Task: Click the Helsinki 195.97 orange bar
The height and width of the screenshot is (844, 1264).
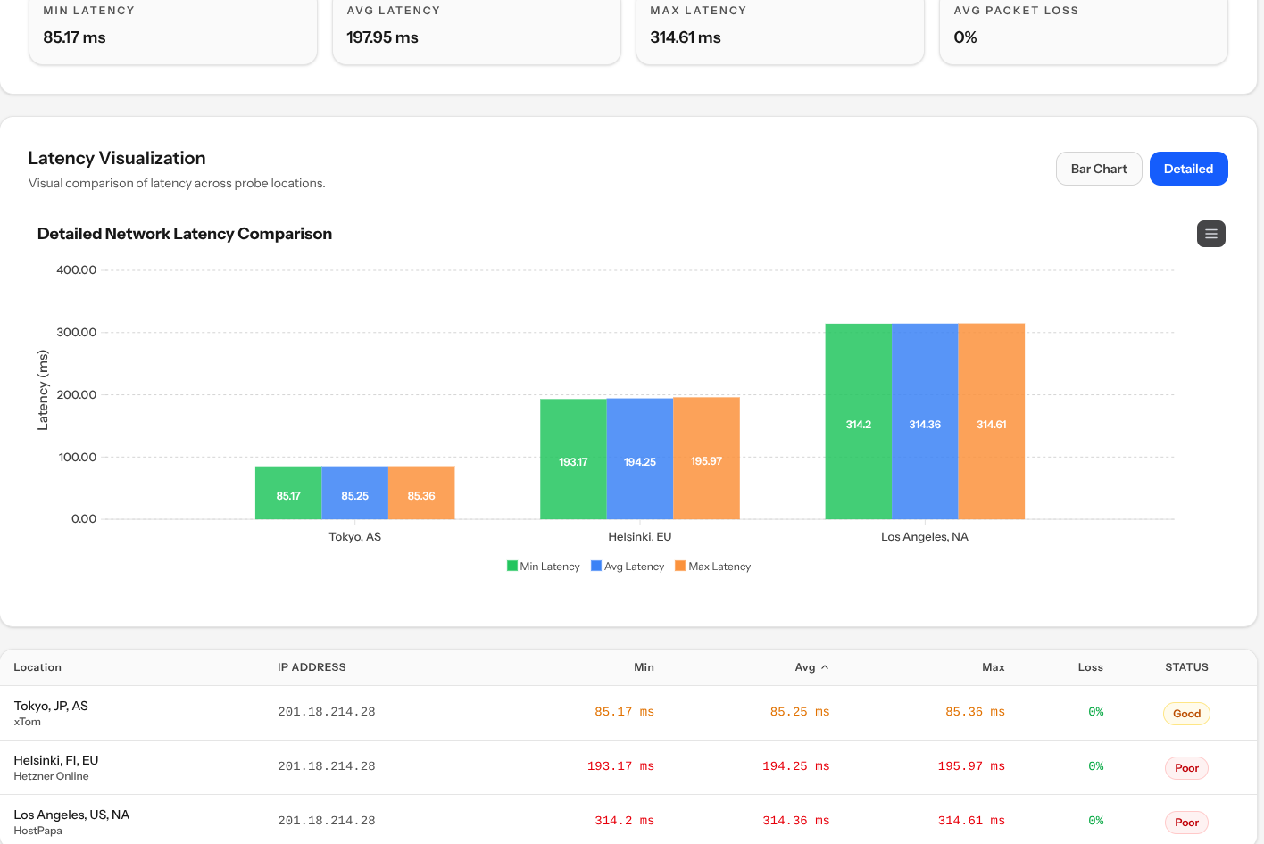Action: 706,458
